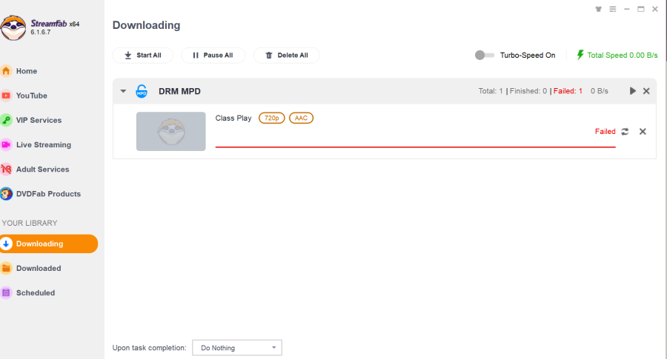Select Live Streaming in the sidebar
Viewport: 667px width, 359px height.
[x=44, y=145]
